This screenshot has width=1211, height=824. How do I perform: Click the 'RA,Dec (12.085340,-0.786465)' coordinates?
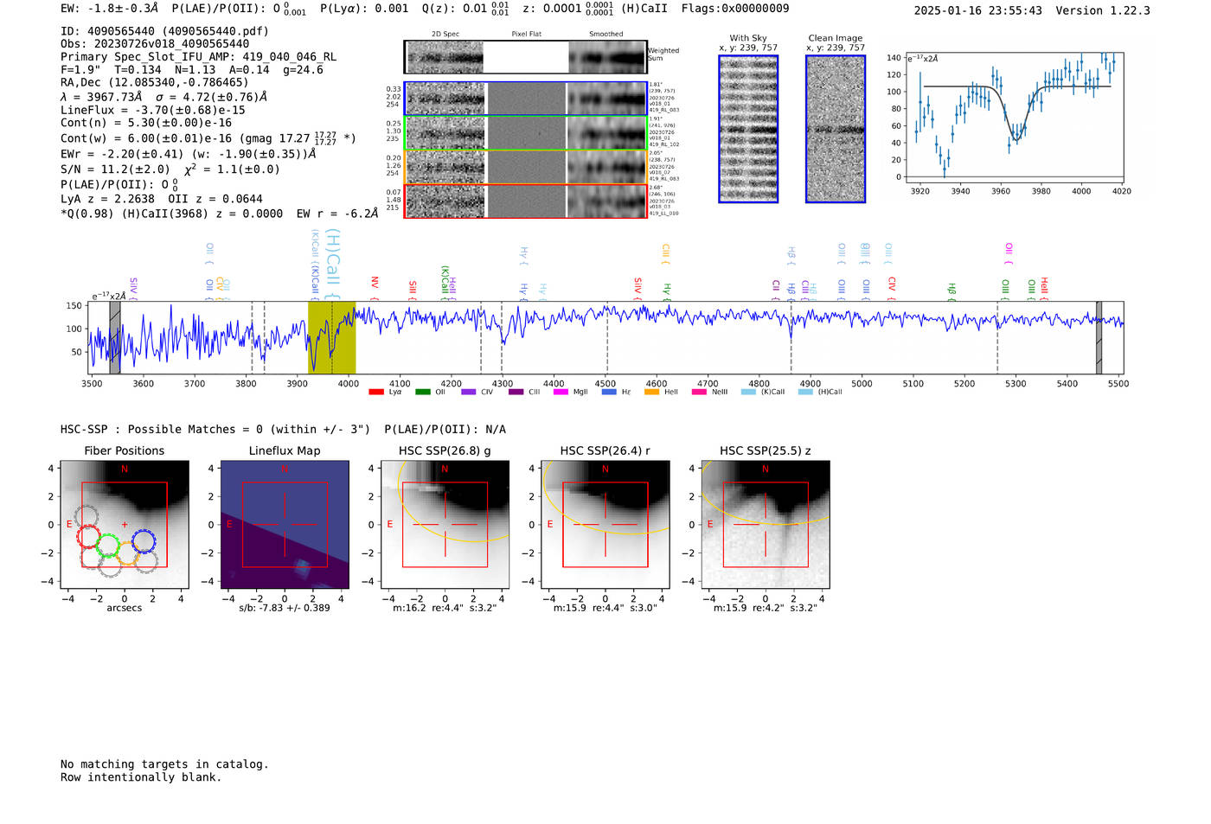pyautogui.click(x=155, y=82)
